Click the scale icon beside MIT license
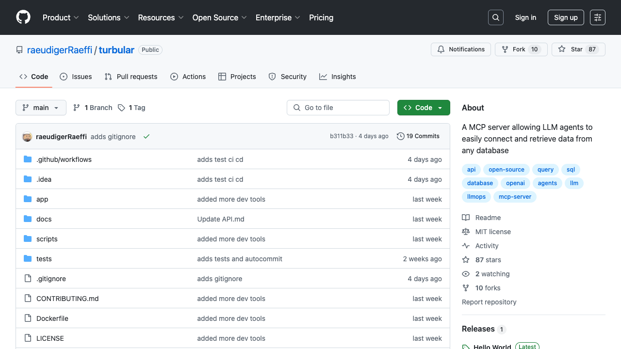621x349 pixels. [x=466, y=232]
